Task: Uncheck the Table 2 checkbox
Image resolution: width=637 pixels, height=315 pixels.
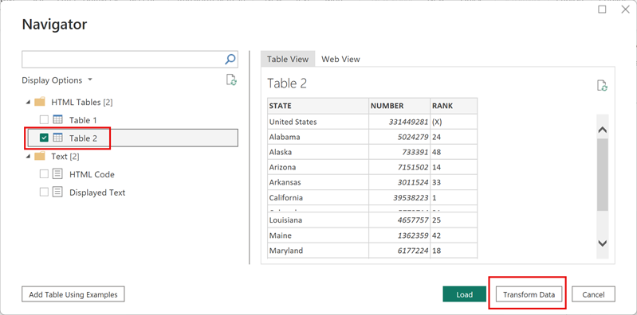Action: tap(44, 138)
